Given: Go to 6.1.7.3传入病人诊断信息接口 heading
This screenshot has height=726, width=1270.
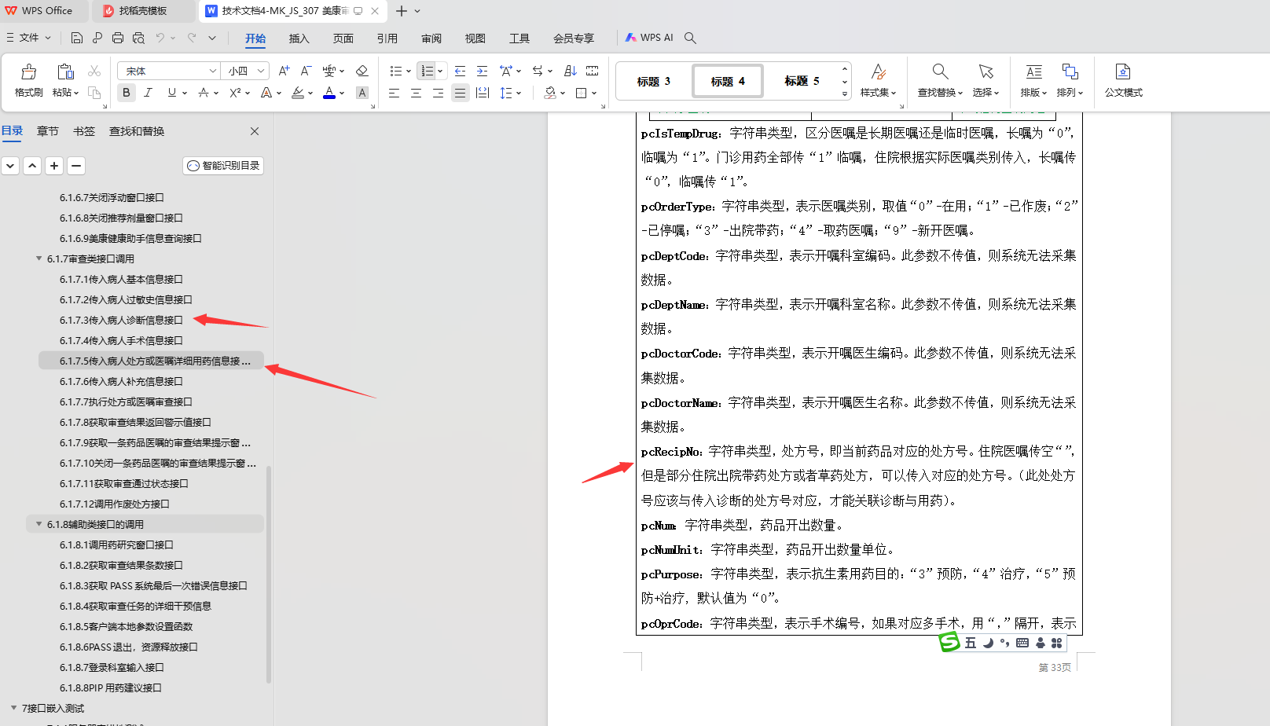Looking at the screenshot, I should pos(121,320).
